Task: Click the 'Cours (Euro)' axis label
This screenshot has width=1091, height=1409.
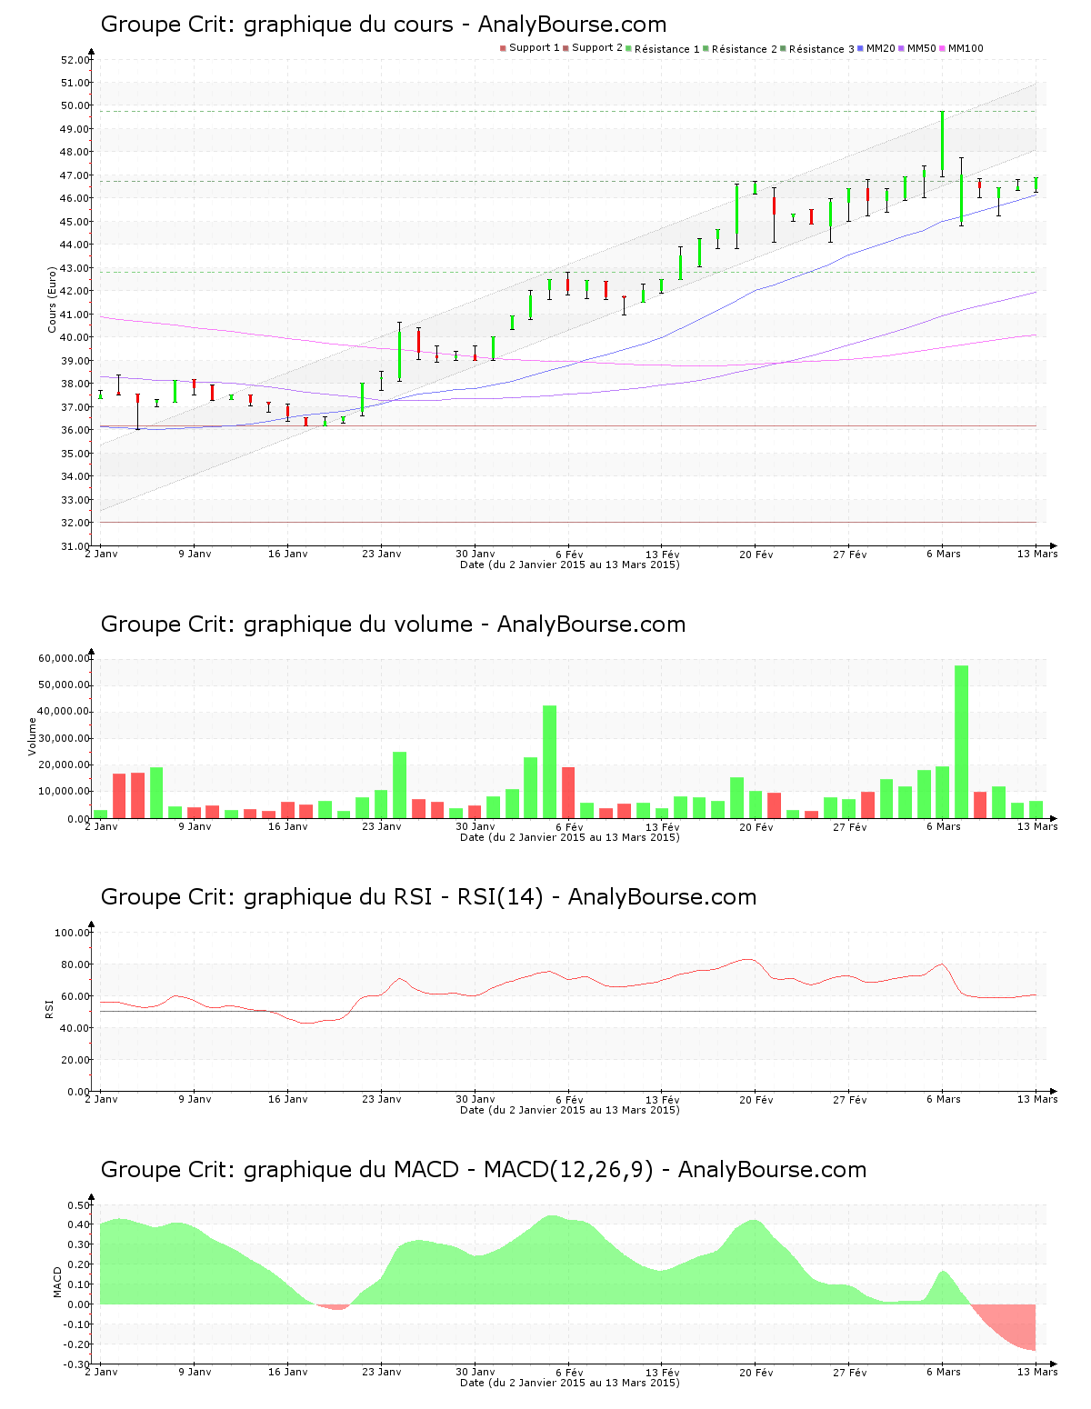Action: coord(53,299)
